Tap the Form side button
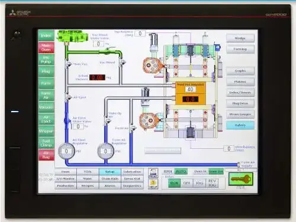296x222 pixels. coord(46,83)
